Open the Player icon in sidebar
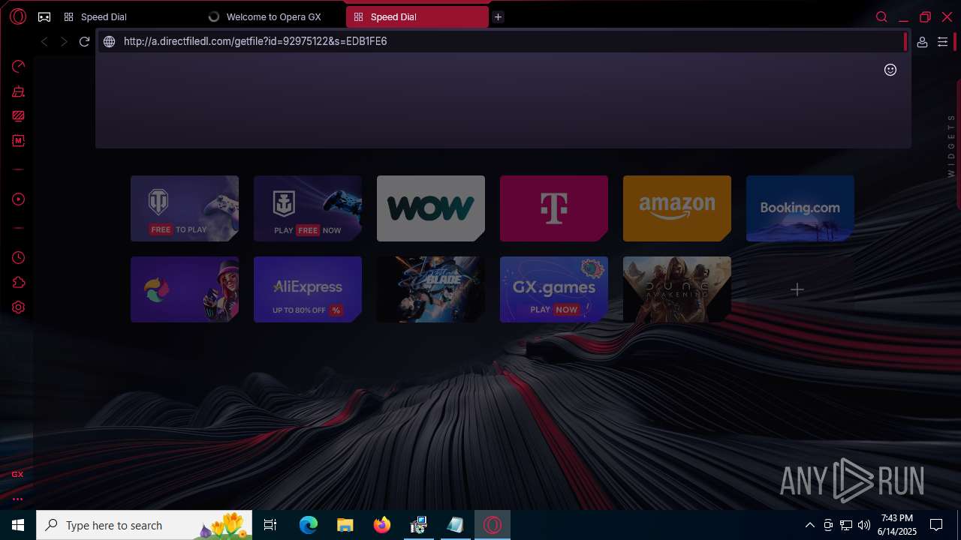This screenshot has width=961, height=540. (x=19, y=199)
